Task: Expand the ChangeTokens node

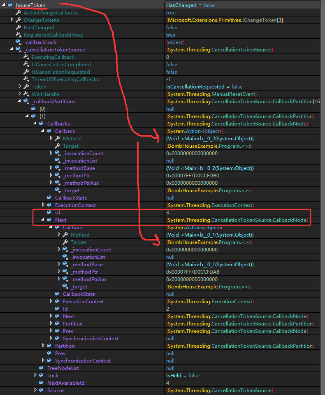Action: coord(12,20)
